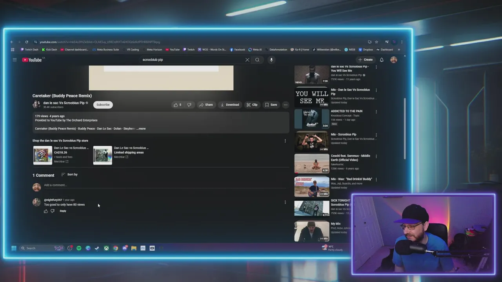Open the Twitch Dash bookmark
Screen dimensions: 502x282
(x=29, y=50)
